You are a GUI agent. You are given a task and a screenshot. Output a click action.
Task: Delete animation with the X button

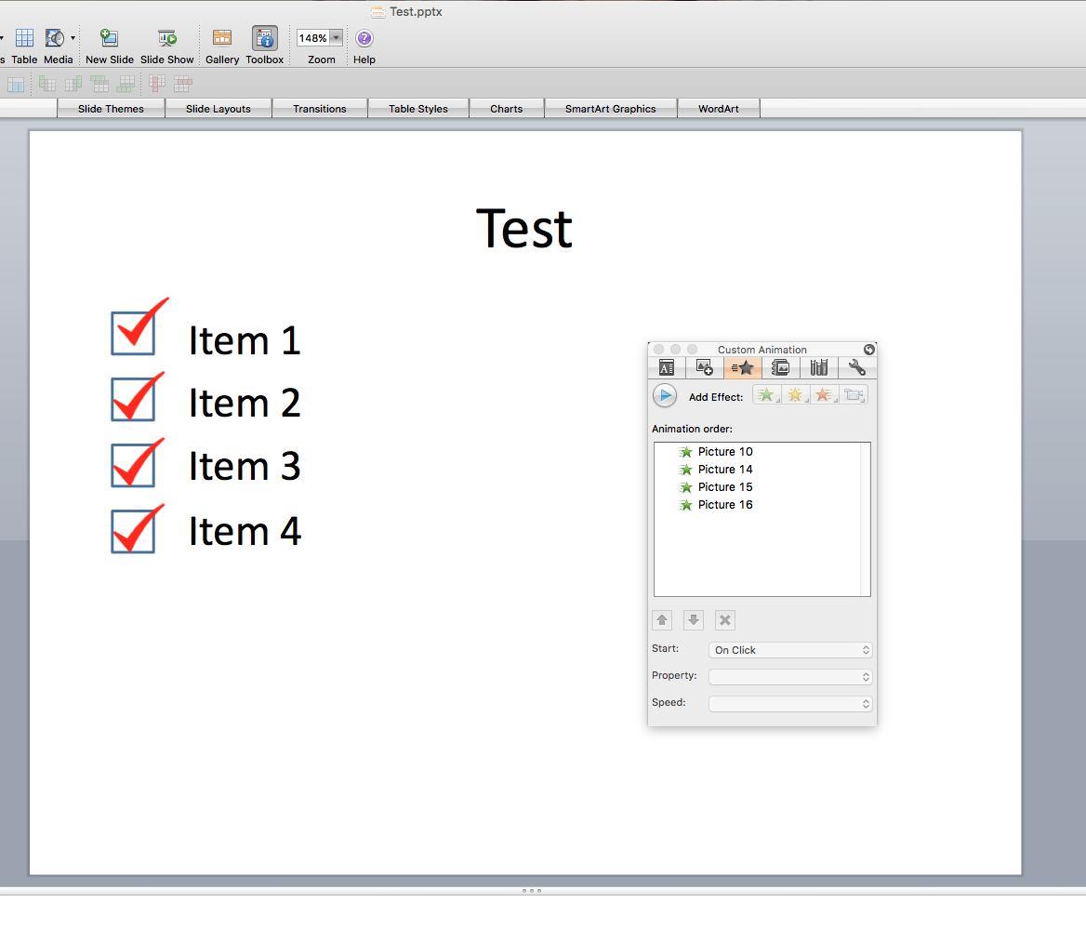tap(724, 619)
